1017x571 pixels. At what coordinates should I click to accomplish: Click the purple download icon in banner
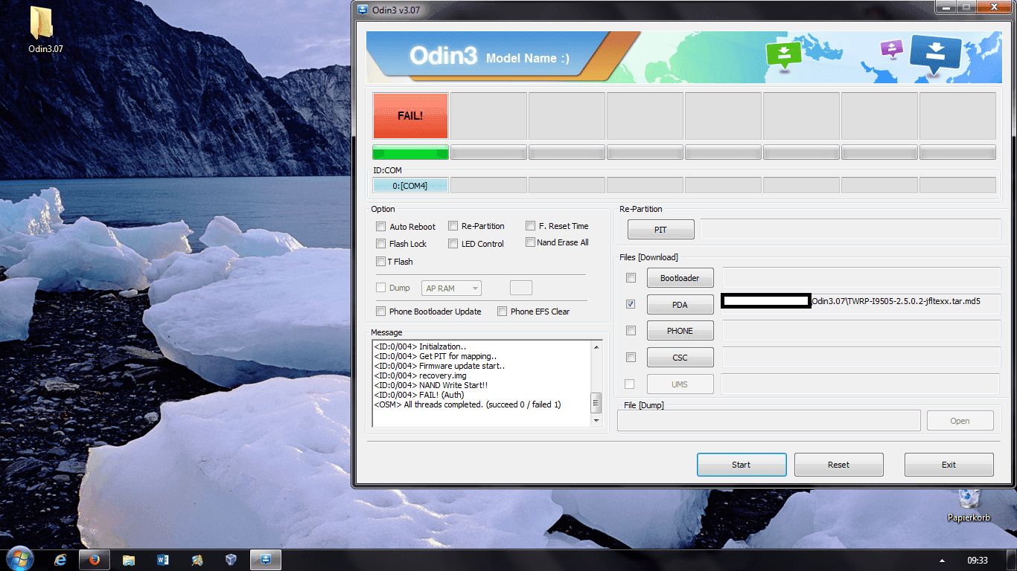[891, 49]
